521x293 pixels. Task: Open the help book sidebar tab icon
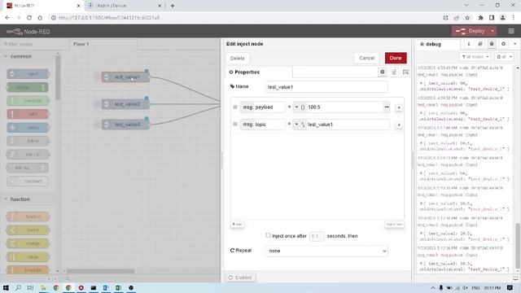coord(480,44)
